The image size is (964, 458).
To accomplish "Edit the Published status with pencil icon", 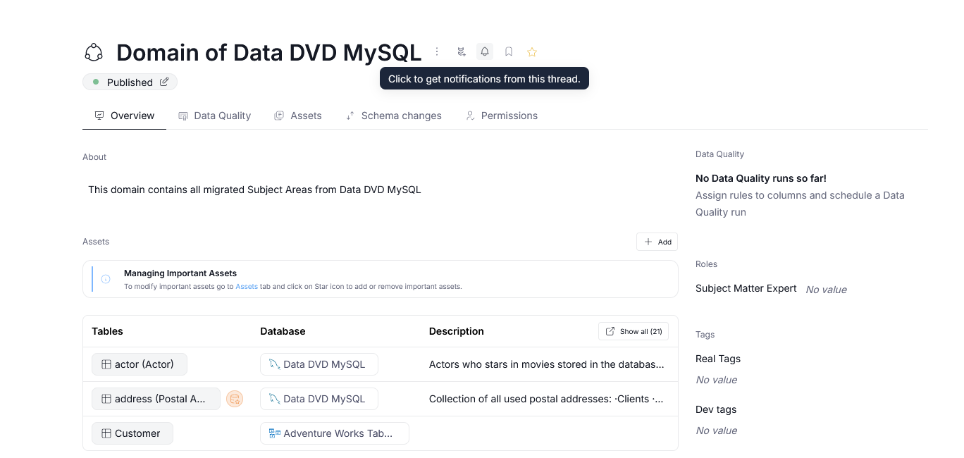I will [164, 82].
